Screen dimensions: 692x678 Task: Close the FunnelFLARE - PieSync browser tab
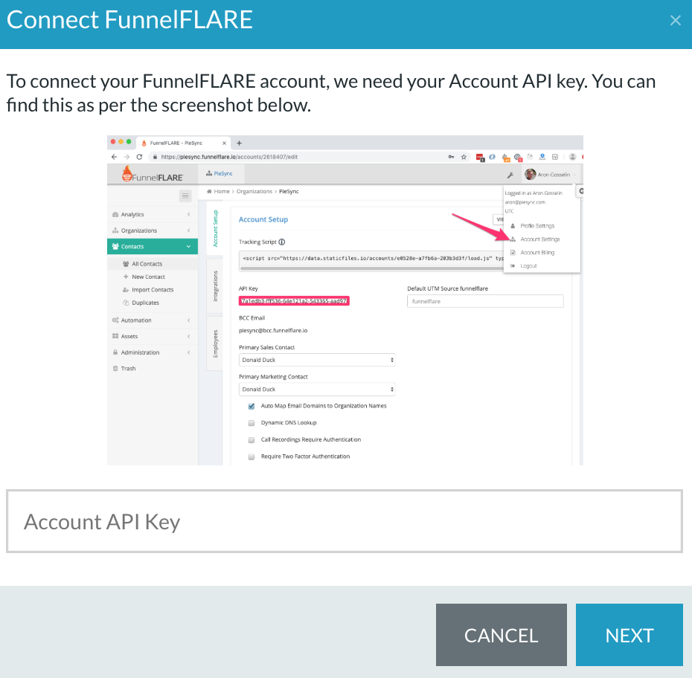pyautogui.click(x=224, y=143)
